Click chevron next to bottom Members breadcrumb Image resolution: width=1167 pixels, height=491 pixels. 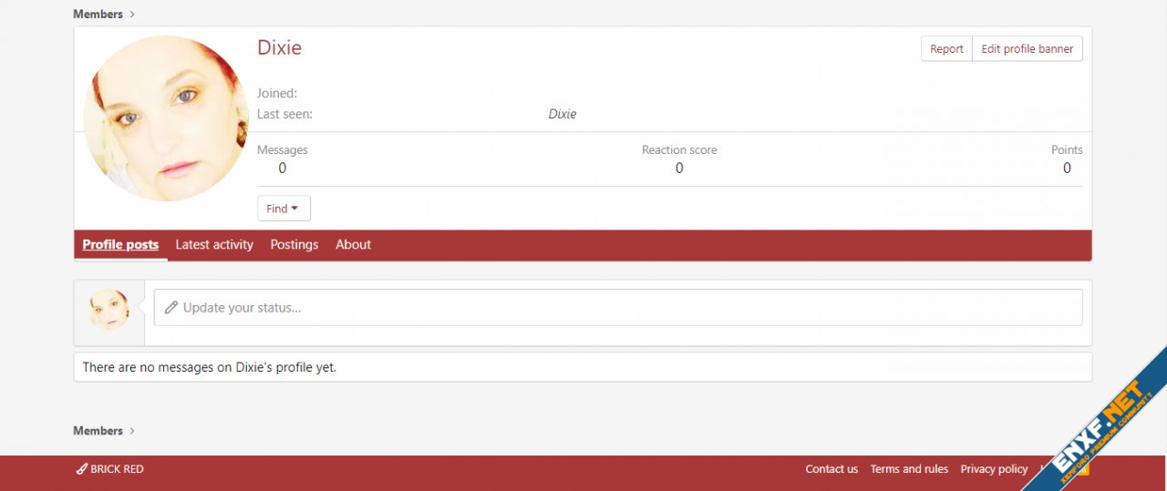(132, 431)
